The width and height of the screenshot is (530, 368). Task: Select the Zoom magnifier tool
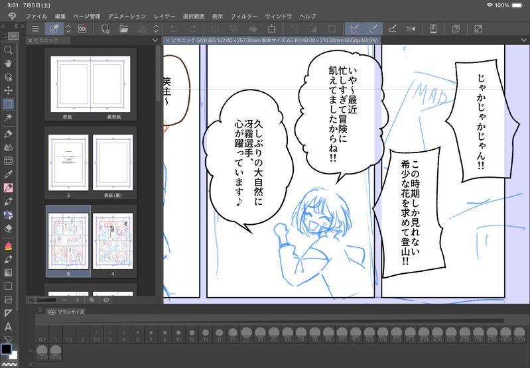pyautogui.click(x=8, y=50)
